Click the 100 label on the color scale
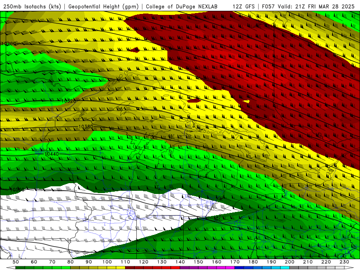Image resolution: width=360 pixels, height=270 pixels. 107,262
